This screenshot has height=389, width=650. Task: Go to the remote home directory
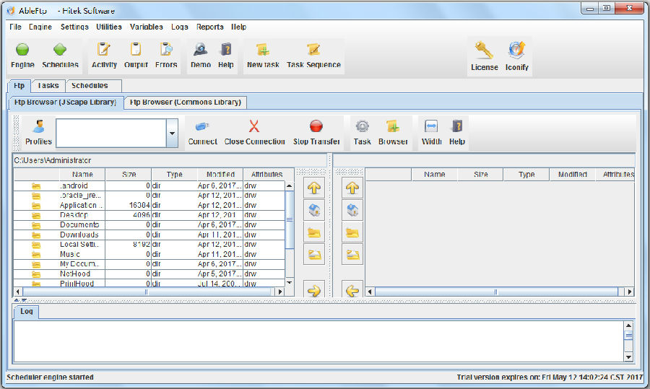(352, 211)
